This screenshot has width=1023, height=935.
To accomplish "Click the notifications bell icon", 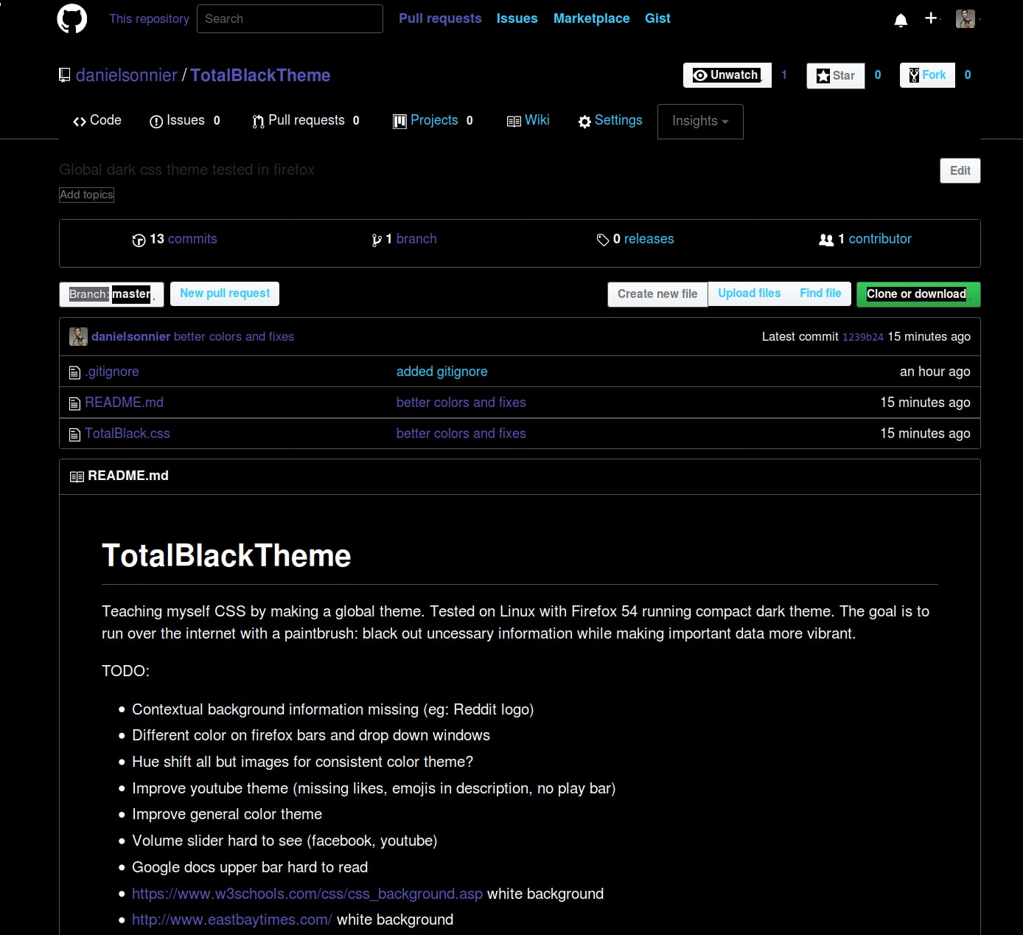I will pyautogui.click(x=900, y=19).
